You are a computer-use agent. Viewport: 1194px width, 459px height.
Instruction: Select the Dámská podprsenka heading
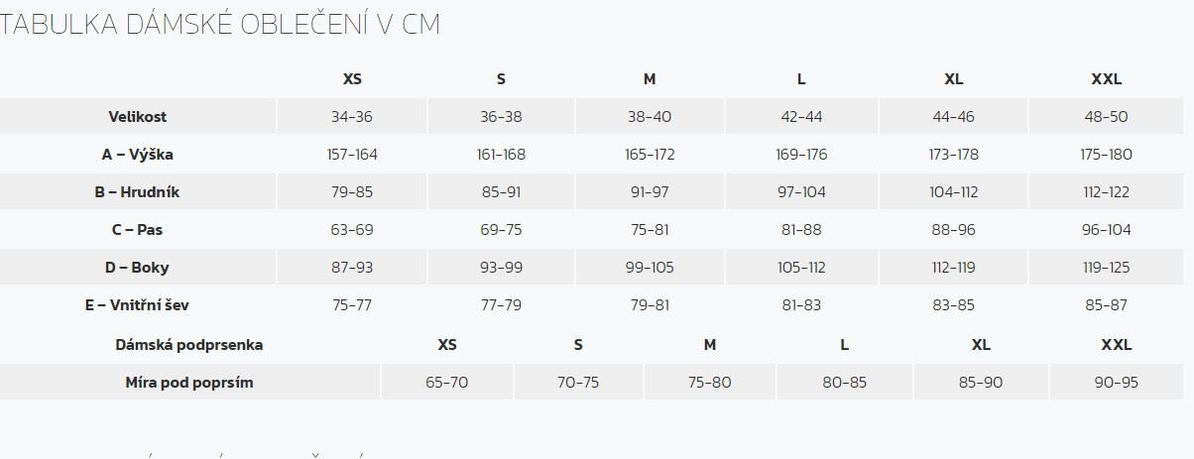pyautogui.click(x=189, y=345)
